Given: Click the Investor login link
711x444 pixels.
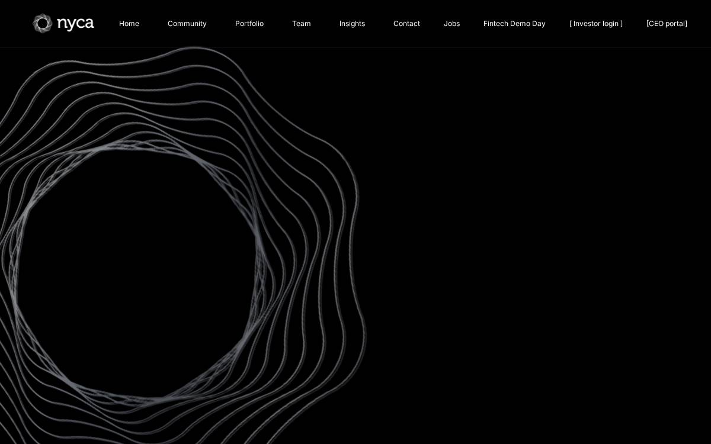Looking at the screenshot, I should coord(596,24).
